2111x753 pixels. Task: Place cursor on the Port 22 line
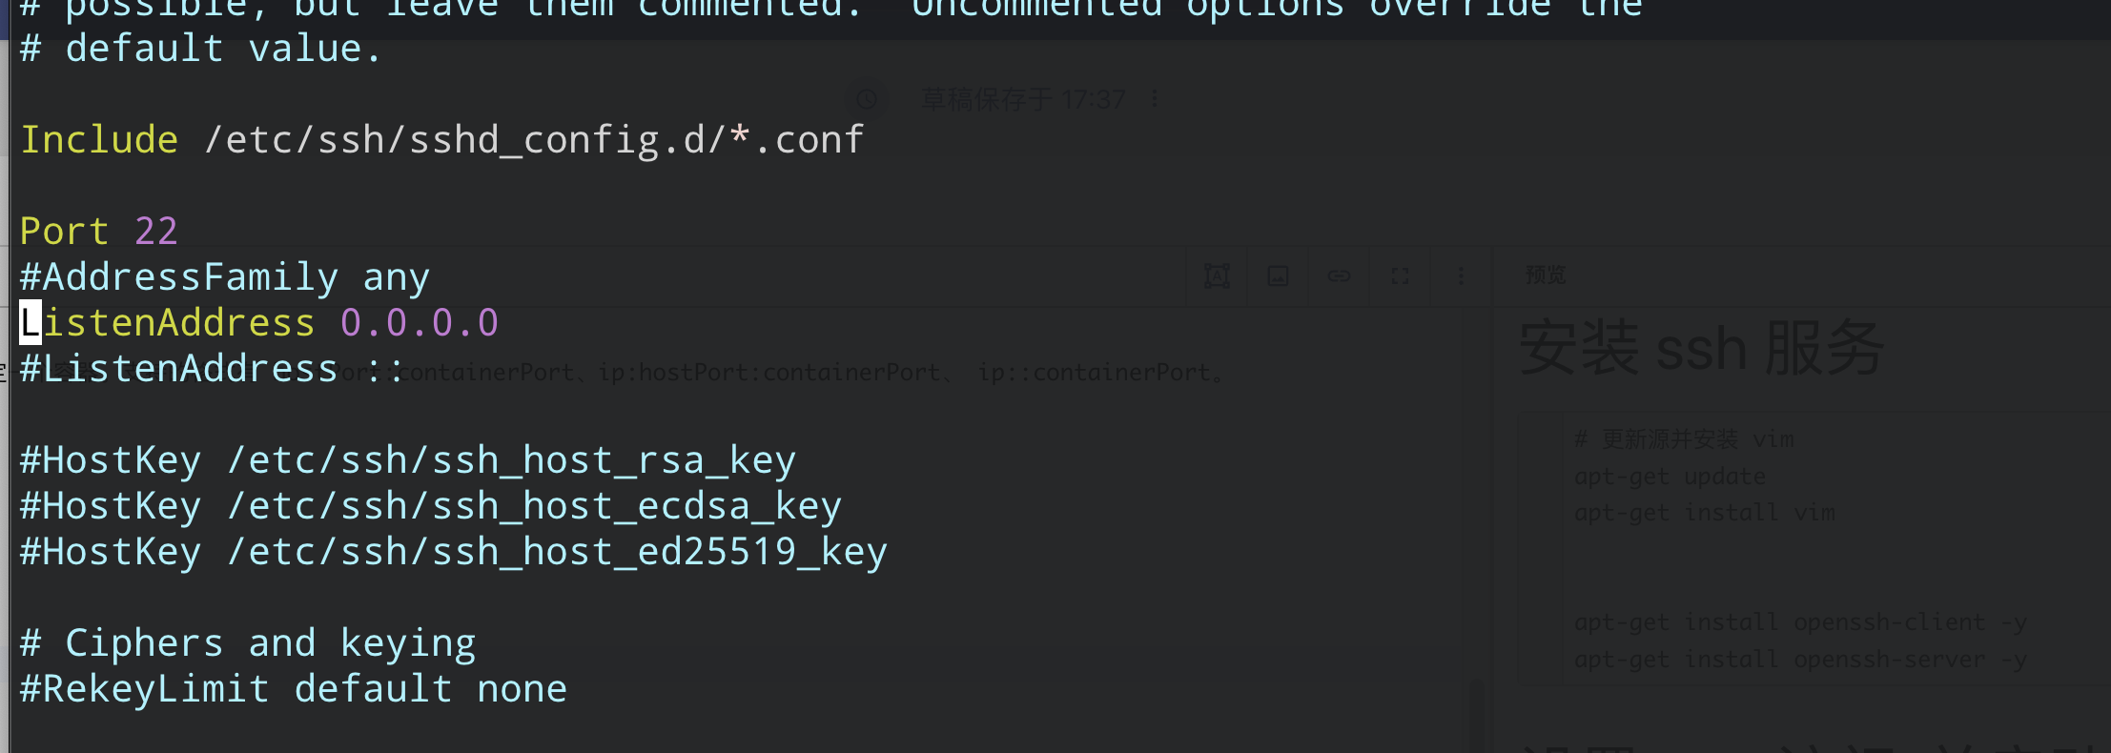pos(99,231)
